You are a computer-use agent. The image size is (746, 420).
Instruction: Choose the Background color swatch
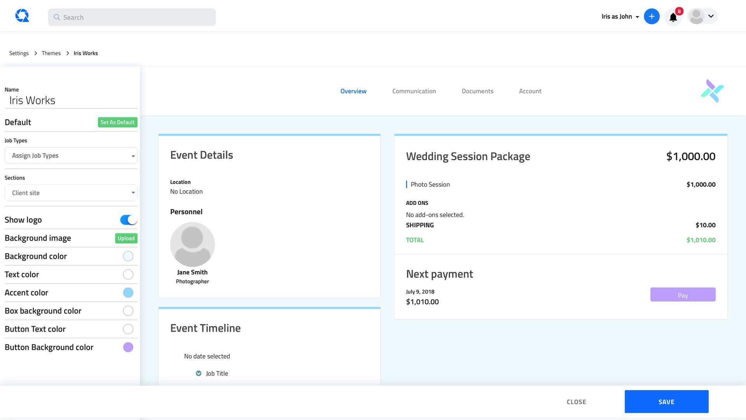click(x=128, y=256)
